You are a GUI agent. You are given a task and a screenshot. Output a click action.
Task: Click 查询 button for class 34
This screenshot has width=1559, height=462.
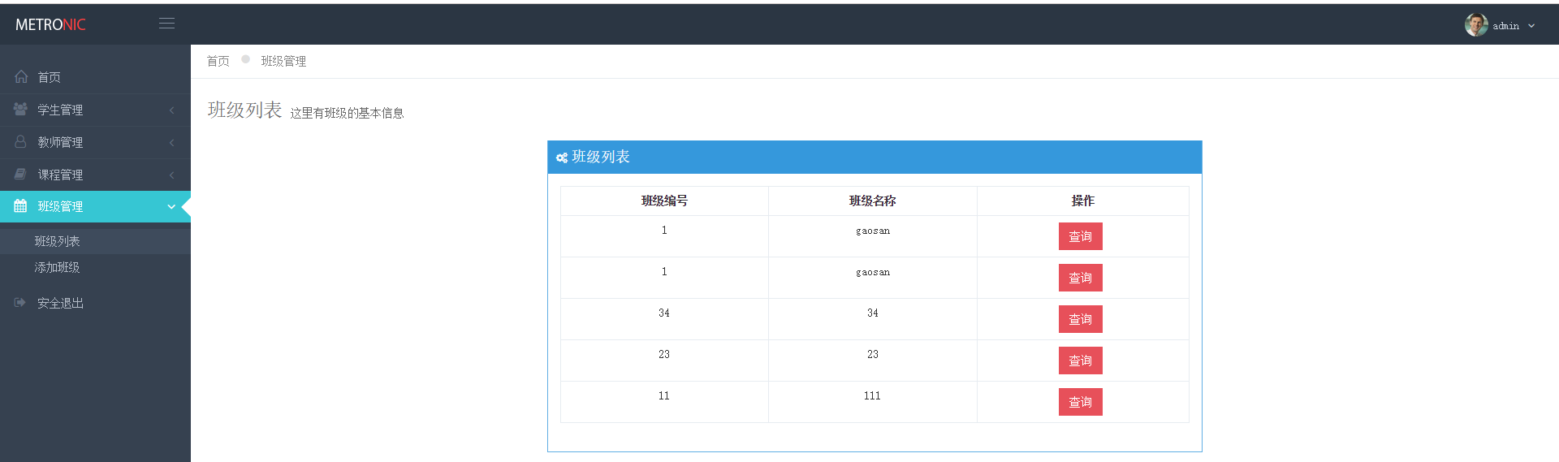(1080, 319)
